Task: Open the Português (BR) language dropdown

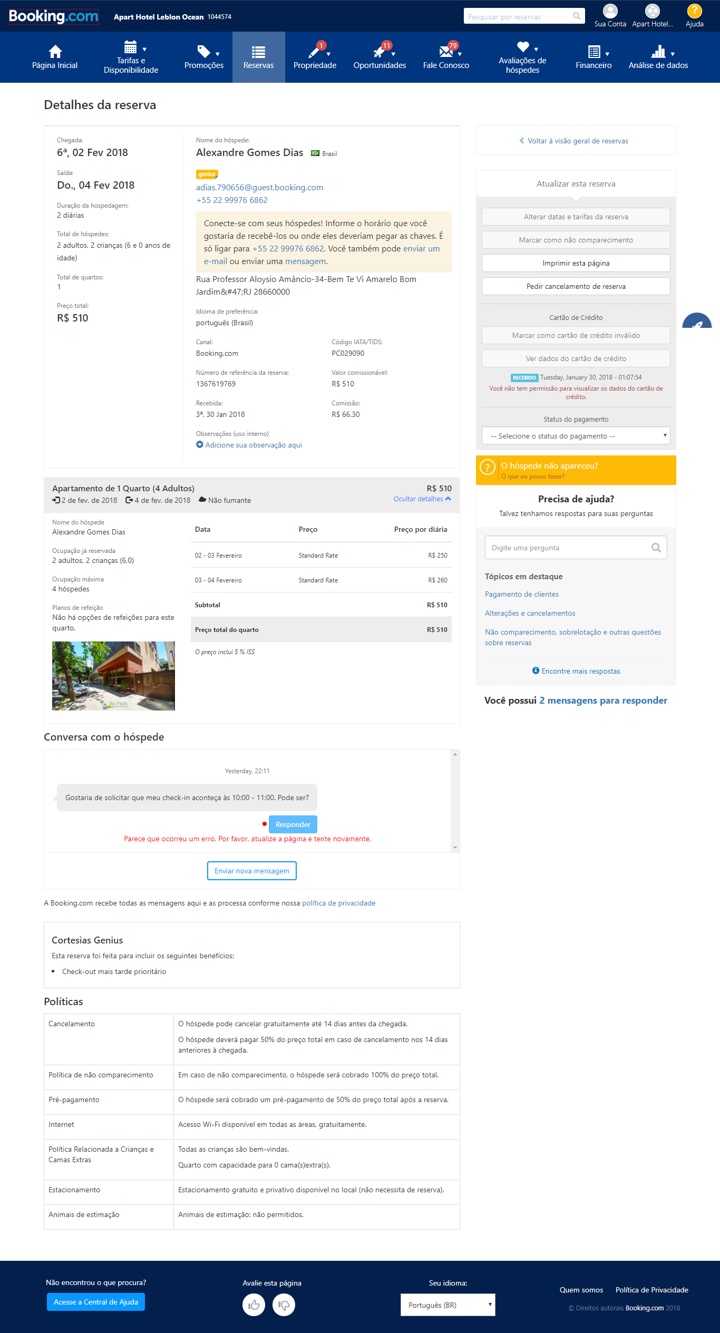Action: 447,1305
